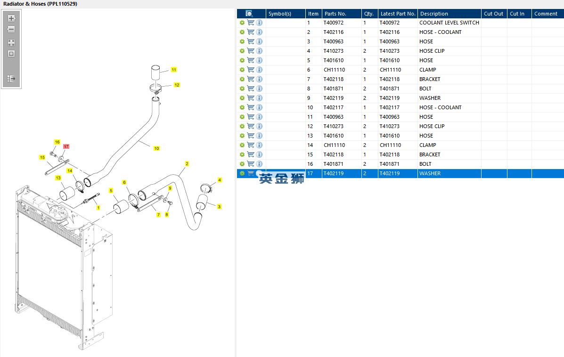Click the Latest Part No. column header
This screenshot has width=564, height=357.
point(398,14)
